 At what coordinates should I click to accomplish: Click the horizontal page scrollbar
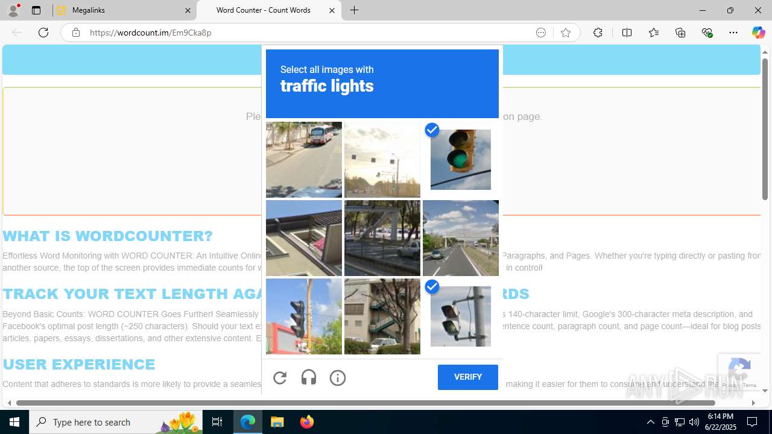pyautogui.click(x=365, y=403)
